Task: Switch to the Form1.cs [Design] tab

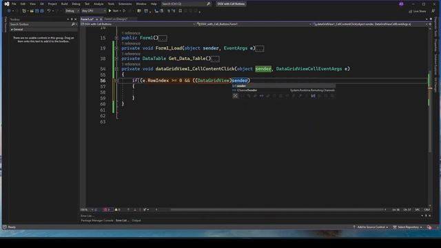Action: [x=116, y=19]
